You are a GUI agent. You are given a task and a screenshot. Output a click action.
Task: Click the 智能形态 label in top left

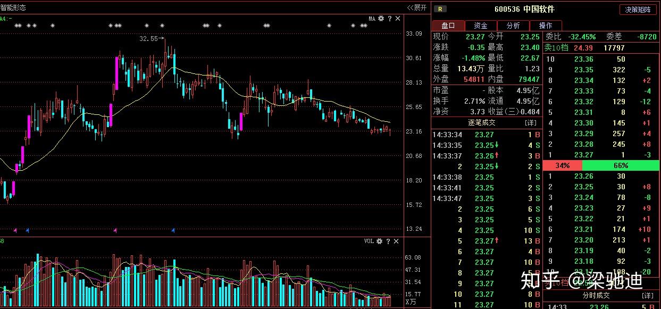[14, 7]
